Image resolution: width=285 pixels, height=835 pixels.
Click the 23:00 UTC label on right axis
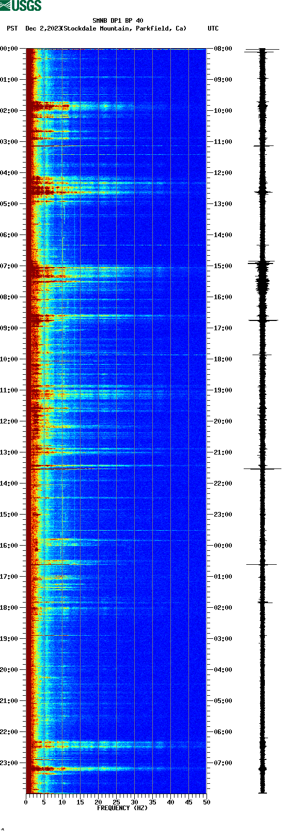pos(223,515)
